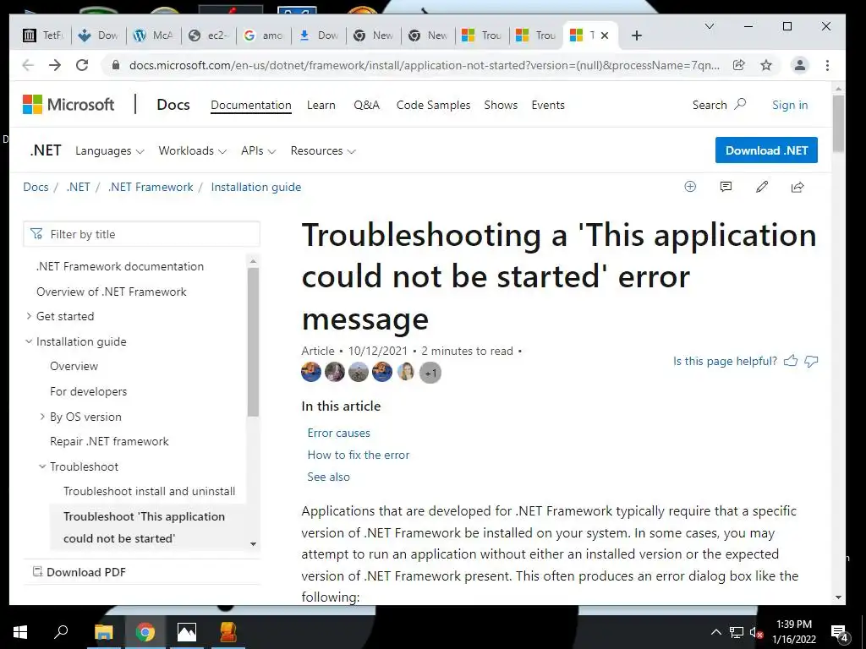Select the Documentation menu item
The width and height of the screenshot is (866, 649).
[250, 105]
